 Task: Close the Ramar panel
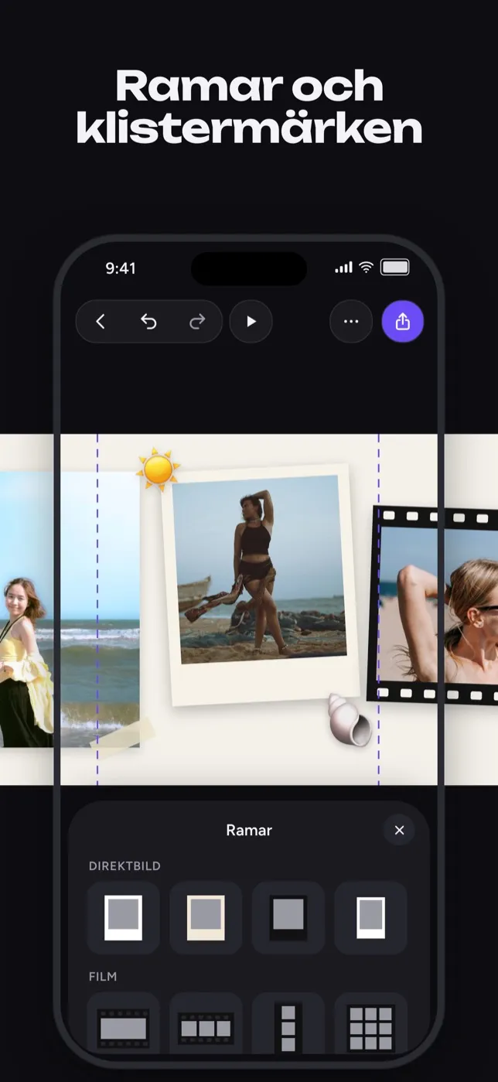click(399, 830)
